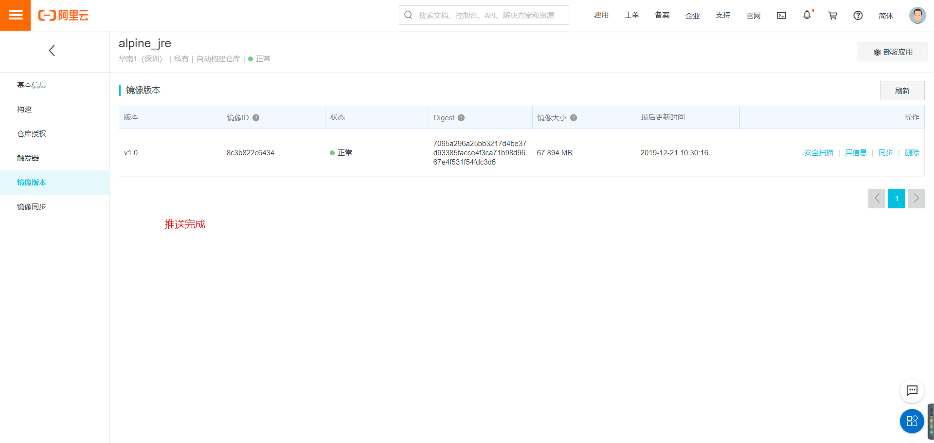Click 安全扫描 for v1.0

[x=819, y=153]
